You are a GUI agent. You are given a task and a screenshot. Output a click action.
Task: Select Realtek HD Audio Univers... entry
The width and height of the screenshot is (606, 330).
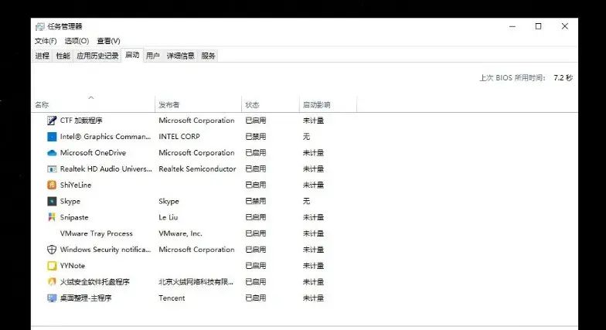[x=106, y=169]
